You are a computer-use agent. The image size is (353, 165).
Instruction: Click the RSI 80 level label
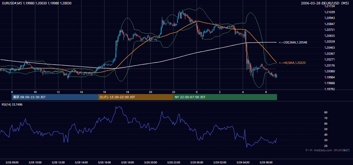(x=326, y=112)
